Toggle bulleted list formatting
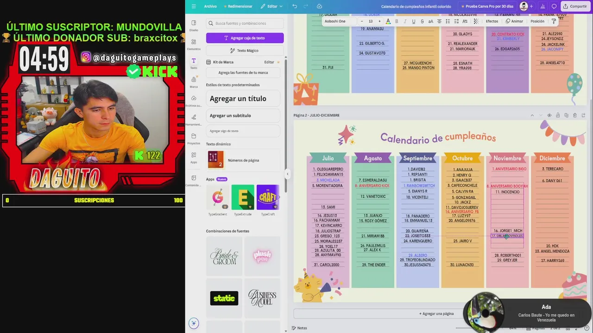 (448, 21)
